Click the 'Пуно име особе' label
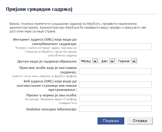The width and height of the screenshot is (162, 132). (48, 70)
